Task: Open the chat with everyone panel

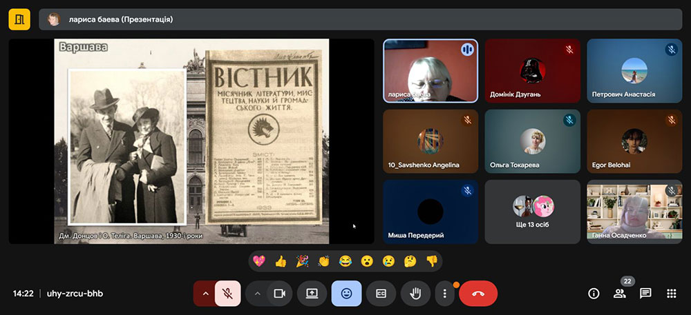Action: pyautogui.click(x=645, y=293)
